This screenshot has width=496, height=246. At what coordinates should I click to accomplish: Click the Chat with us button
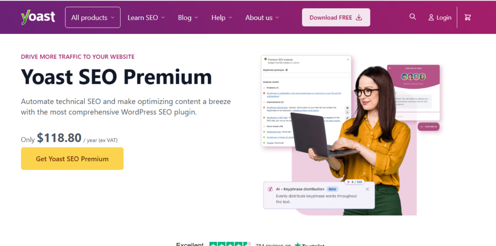(429, 126)
